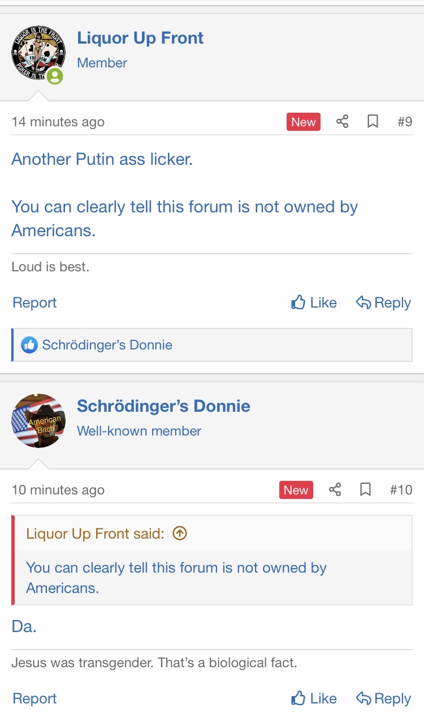Report post #10
The width and height of the screenshot is (424, 721).
(x=34, y=699)
